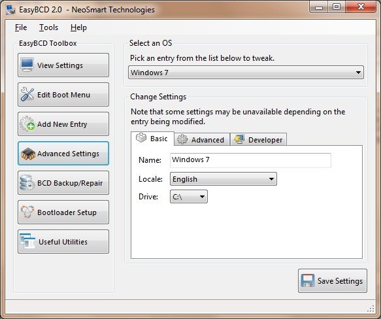Maximize the EasyBCD window
This screenshot has width=381, height=319.
[x=337, y=7]
